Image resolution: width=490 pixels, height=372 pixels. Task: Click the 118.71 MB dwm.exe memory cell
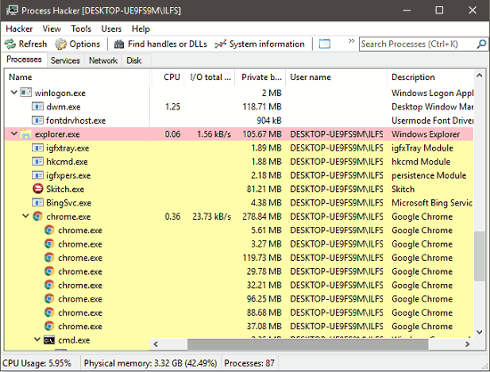click(262, 107)
